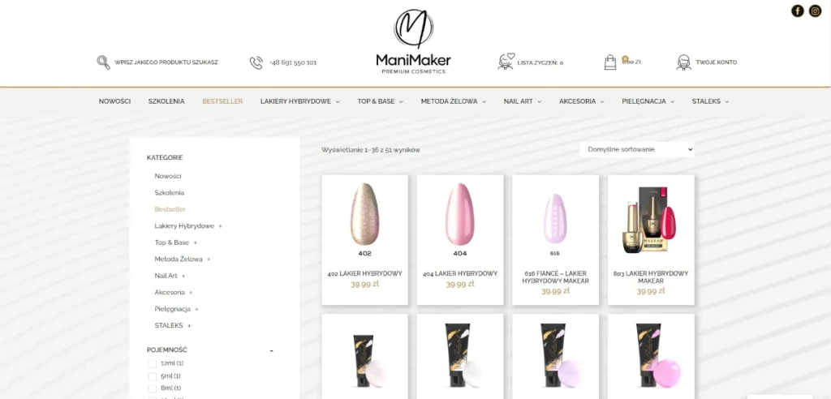Open the Instagram icon link
The height and width of the screenshot is (399, 831).
coord(815,11)
